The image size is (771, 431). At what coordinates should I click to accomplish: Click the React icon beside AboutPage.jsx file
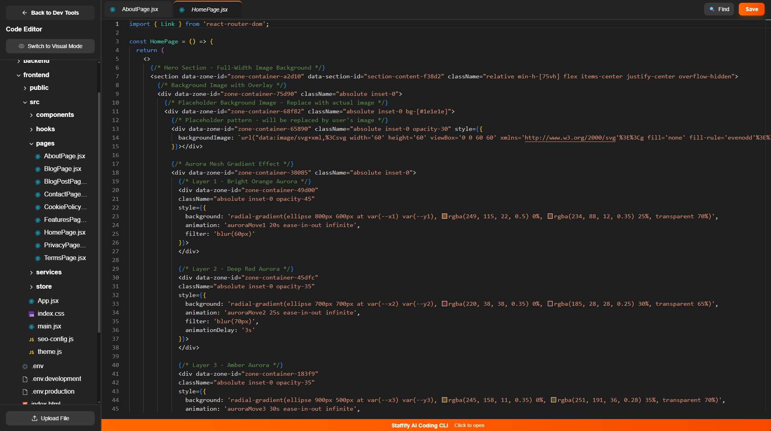[x=38, y=156]
